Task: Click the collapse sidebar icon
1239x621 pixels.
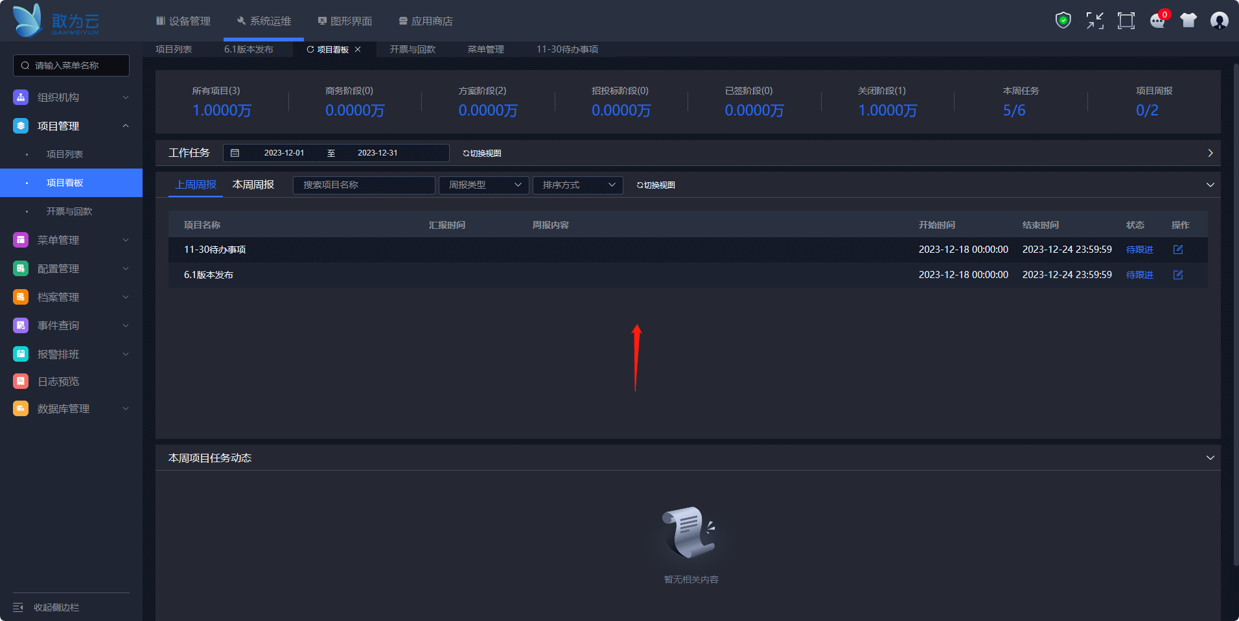Action: click(x=18, y=607)
